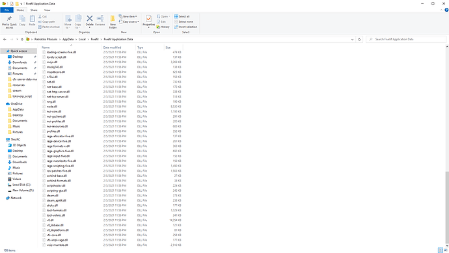This screenshot has width=449, height=253.
Task: Collapse the ribbon with the chevron
Action: tap(441, 10)
